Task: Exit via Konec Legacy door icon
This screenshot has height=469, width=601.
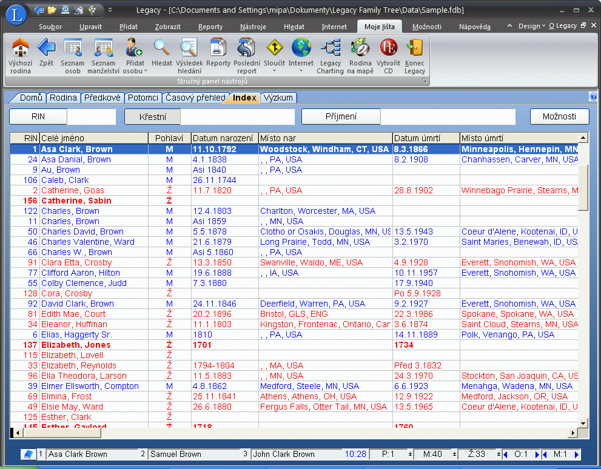Action: 415,56
